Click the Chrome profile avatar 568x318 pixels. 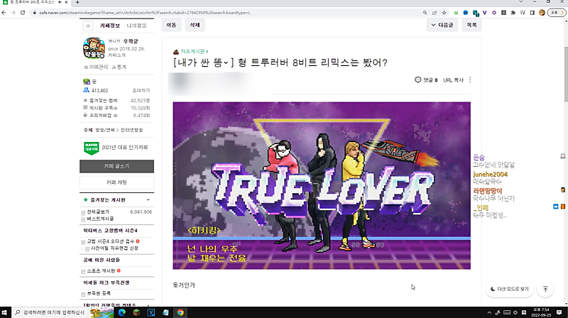[542, 13]
